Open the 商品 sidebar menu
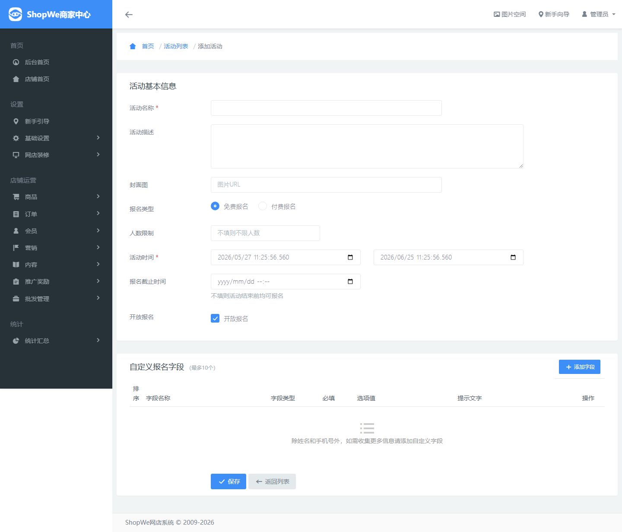Image resolution: width=622 pixels, height=532 pixels. 56,197
